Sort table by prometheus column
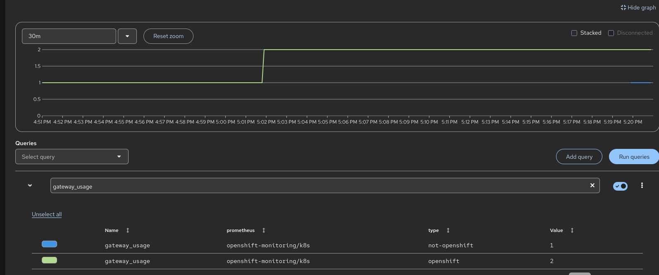 pyautogui.click(x=264, y=230)
